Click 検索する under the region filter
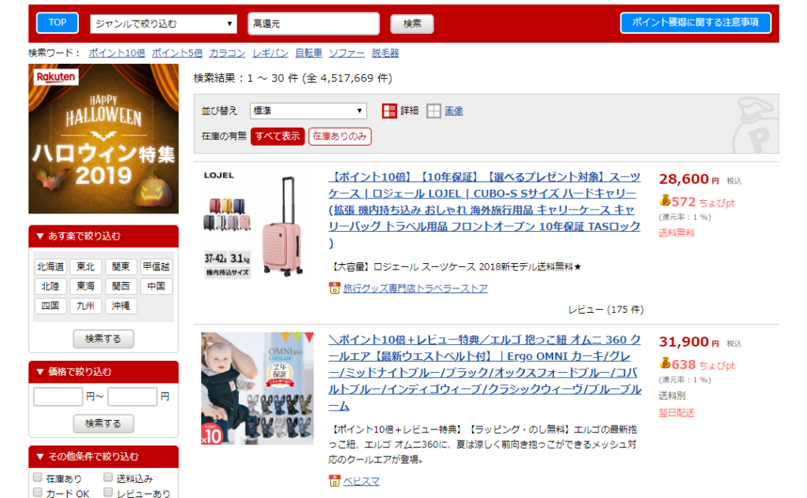This screenshot has width=807, height=498. coord(103,339)
